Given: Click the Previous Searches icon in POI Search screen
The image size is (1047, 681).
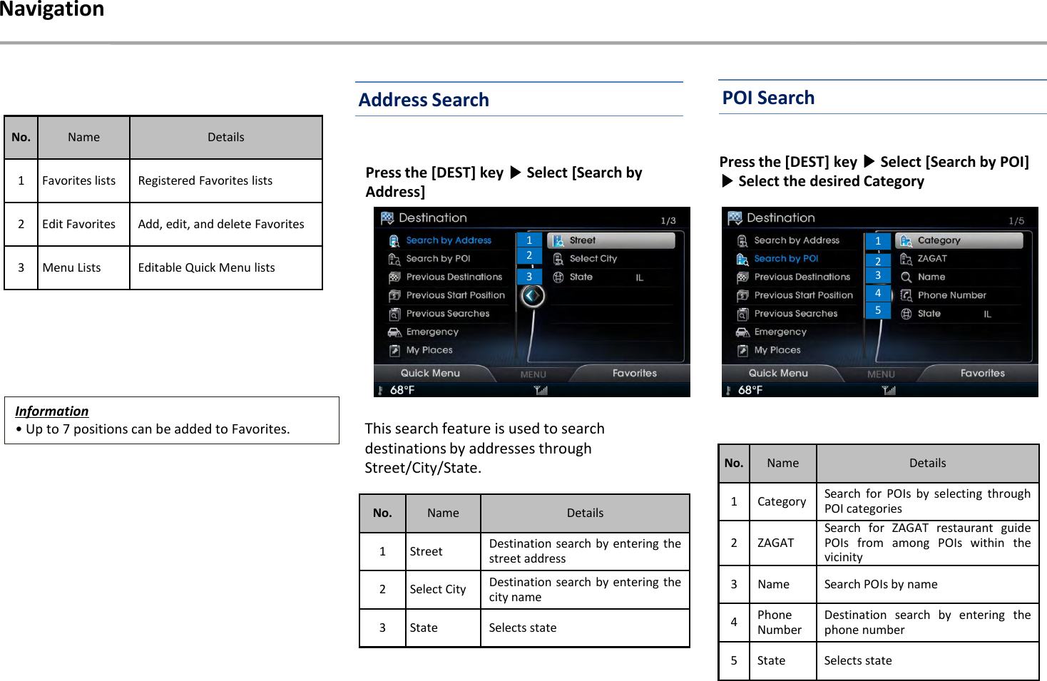Looking at the screenshot, I should [x=742, y=314].
